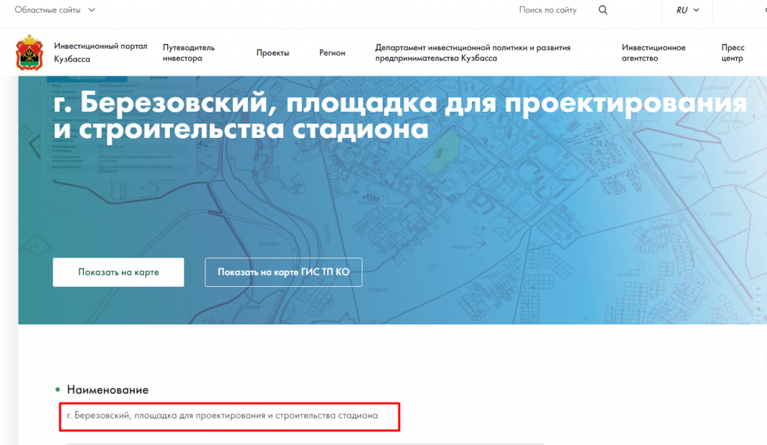The image size is (767, 445).
Task: Open Департамент инвестиционной политики menu item
Action: 473,52
